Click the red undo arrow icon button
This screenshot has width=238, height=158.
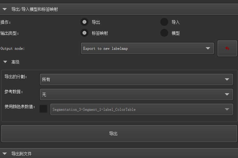[227, 48]
